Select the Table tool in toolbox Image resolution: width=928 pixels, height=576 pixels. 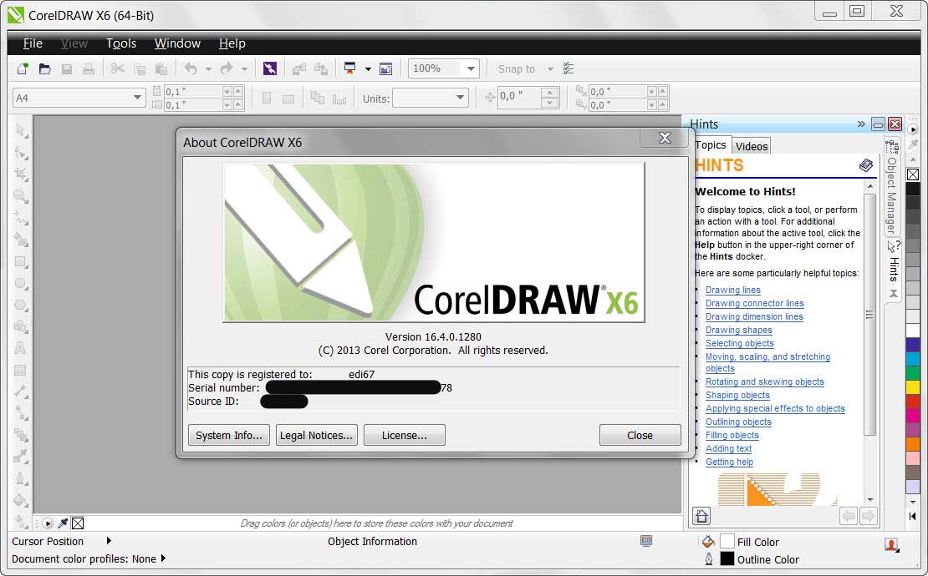pyautogui.click(x=21, y=370)
